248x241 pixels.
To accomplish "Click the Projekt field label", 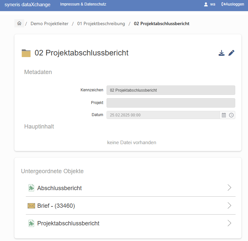I will pyautogui.click(x=97, y=103).
